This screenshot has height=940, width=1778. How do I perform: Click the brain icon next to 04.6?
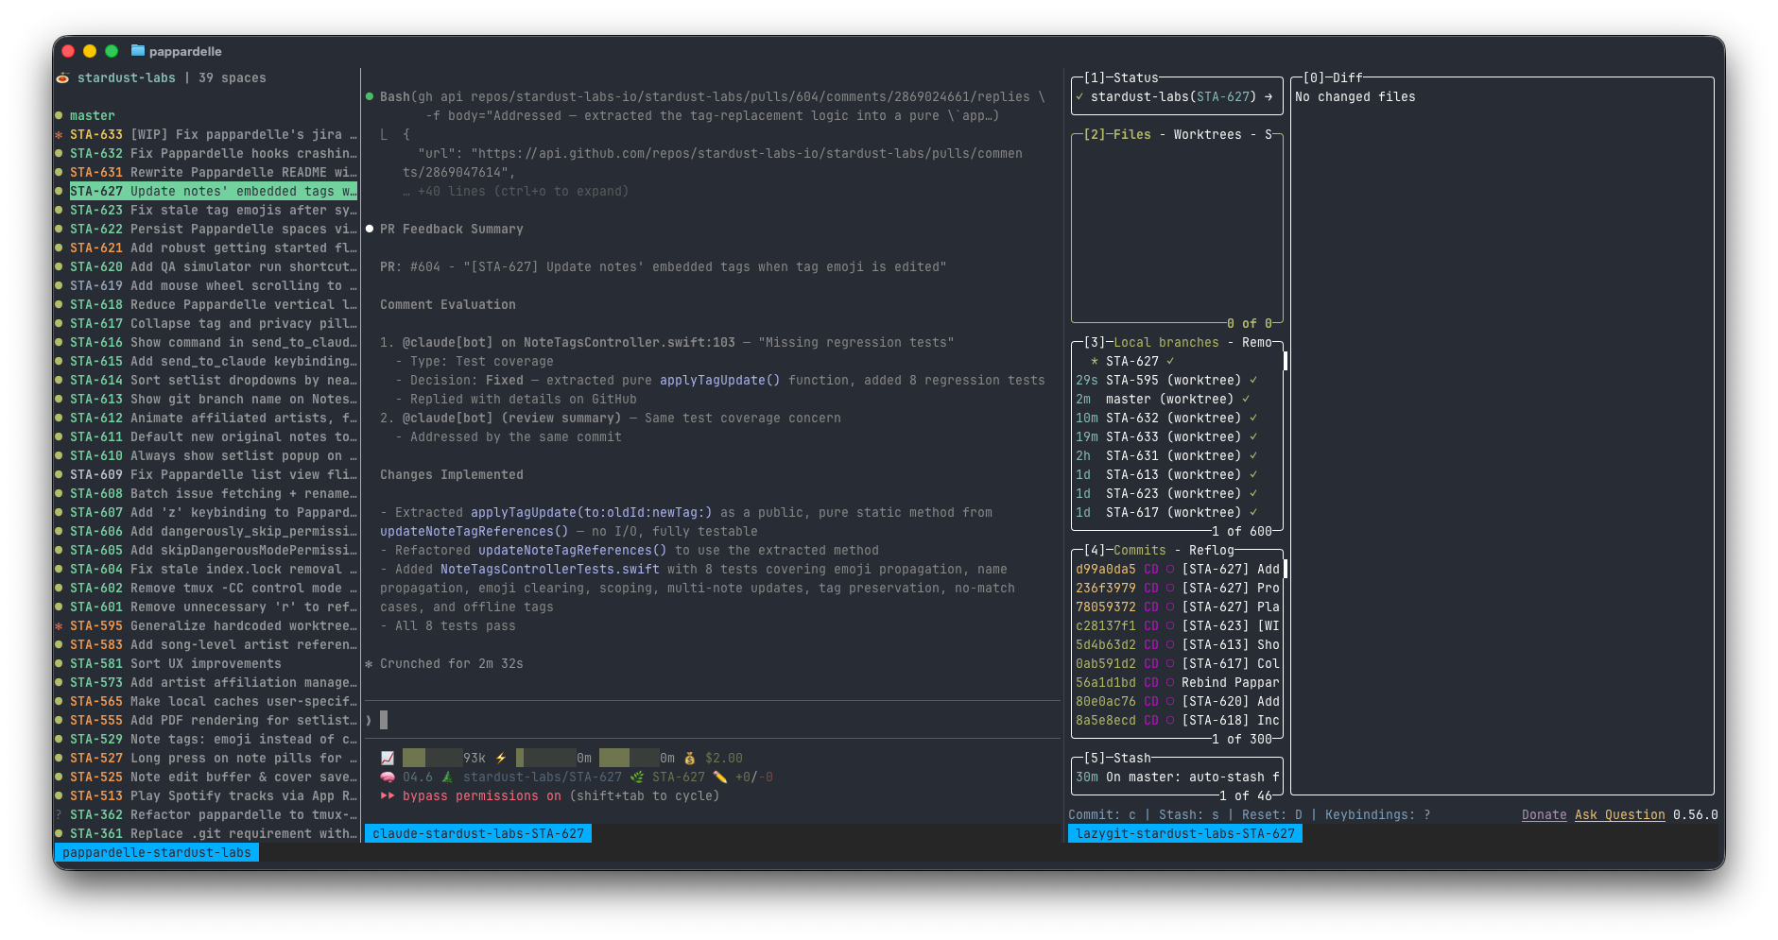point(387,777)
